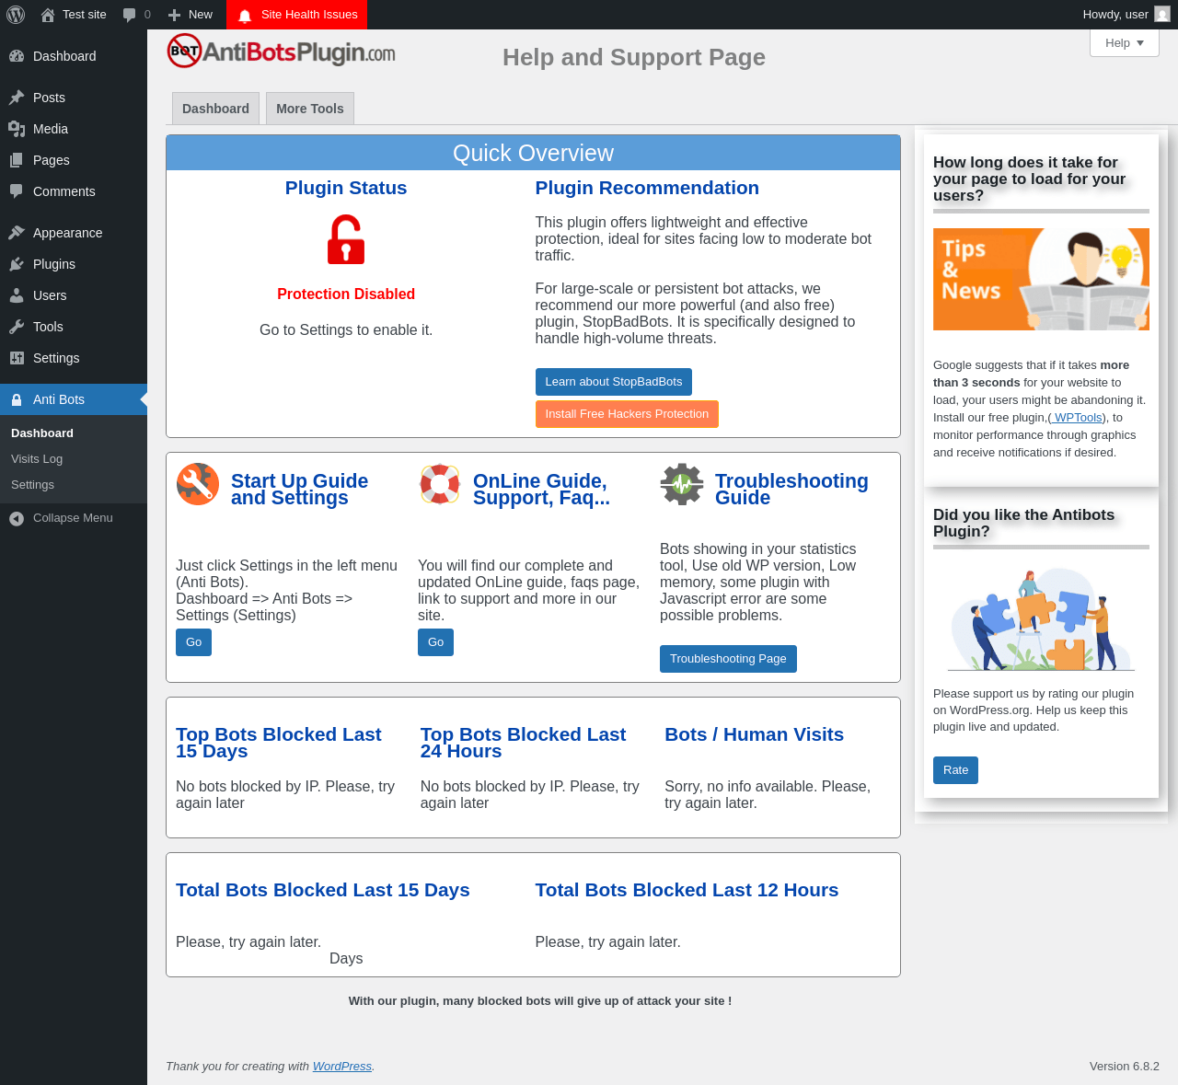Open the Howdy, user account menu
This screenshot has height=1085, width=1178.
click(1126, 15)
